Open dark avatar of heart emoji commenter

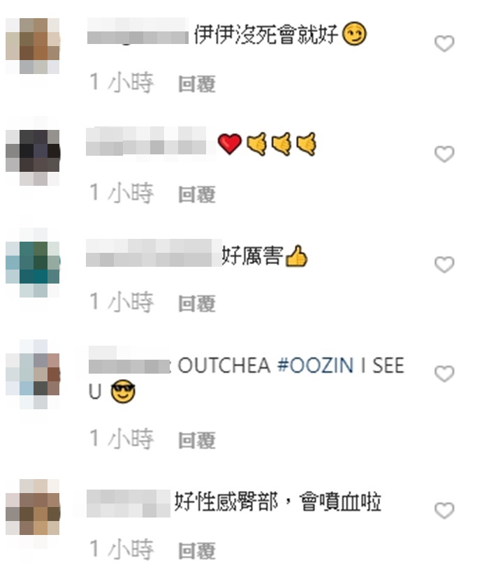[x=33, y=158]
